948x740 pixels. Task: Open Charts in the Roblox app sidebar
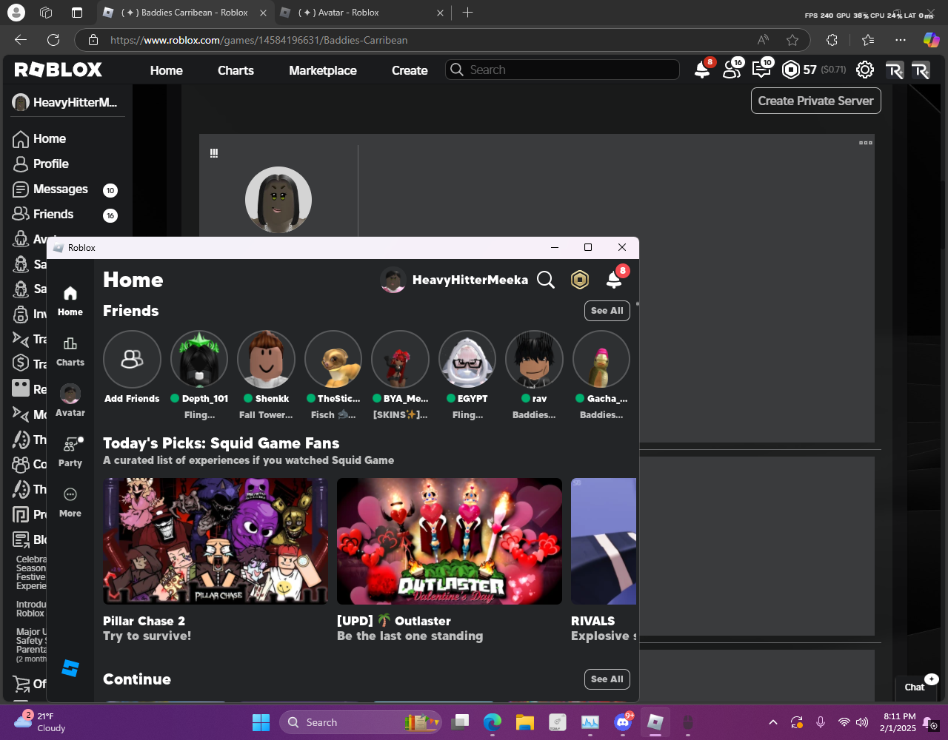point(70,351)
